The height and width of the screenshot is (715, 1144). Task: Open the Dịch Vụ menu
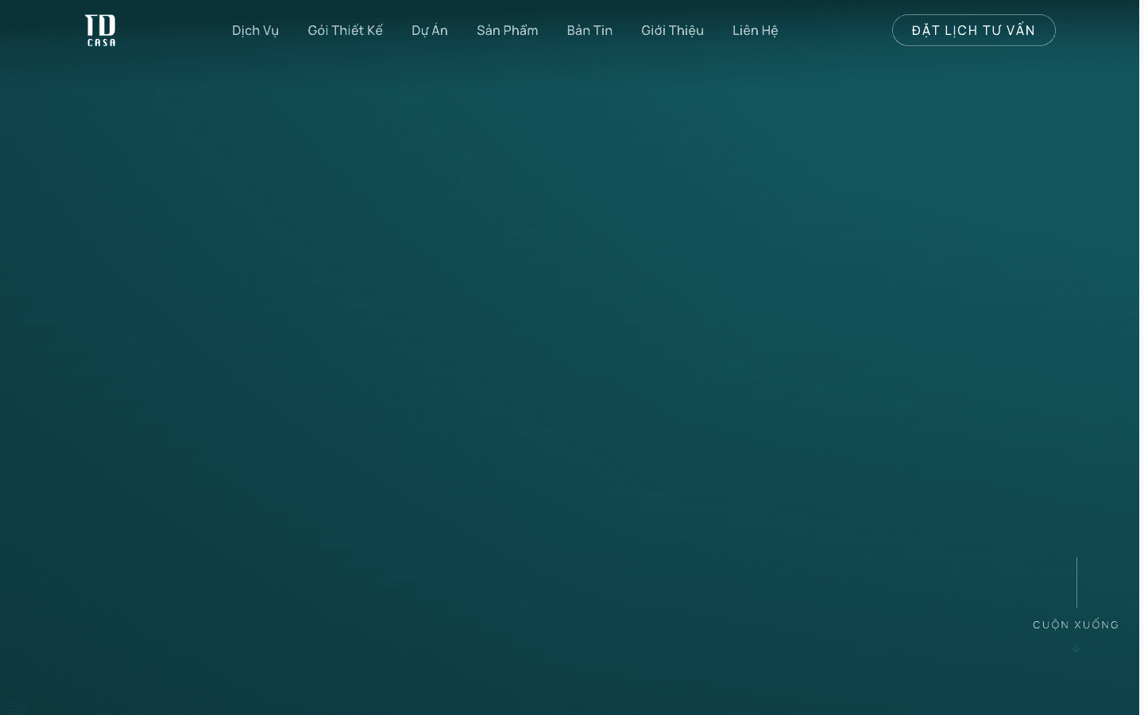pyautogui.click(x=255, y=30)
